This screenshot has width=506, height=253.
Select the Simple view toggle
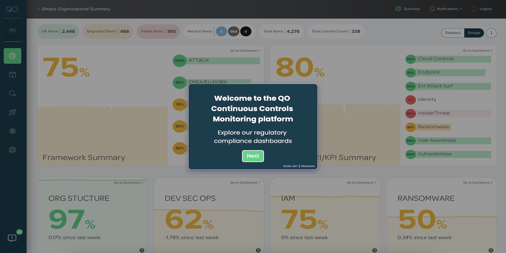(x=474, y=33)
